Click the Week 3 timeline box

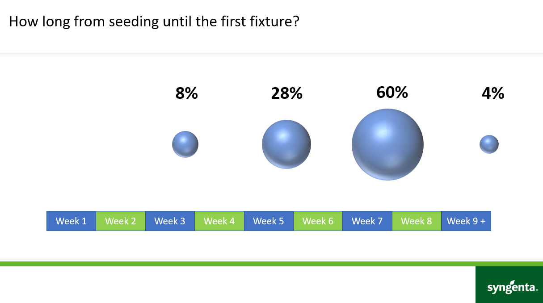tap(170, 221)
